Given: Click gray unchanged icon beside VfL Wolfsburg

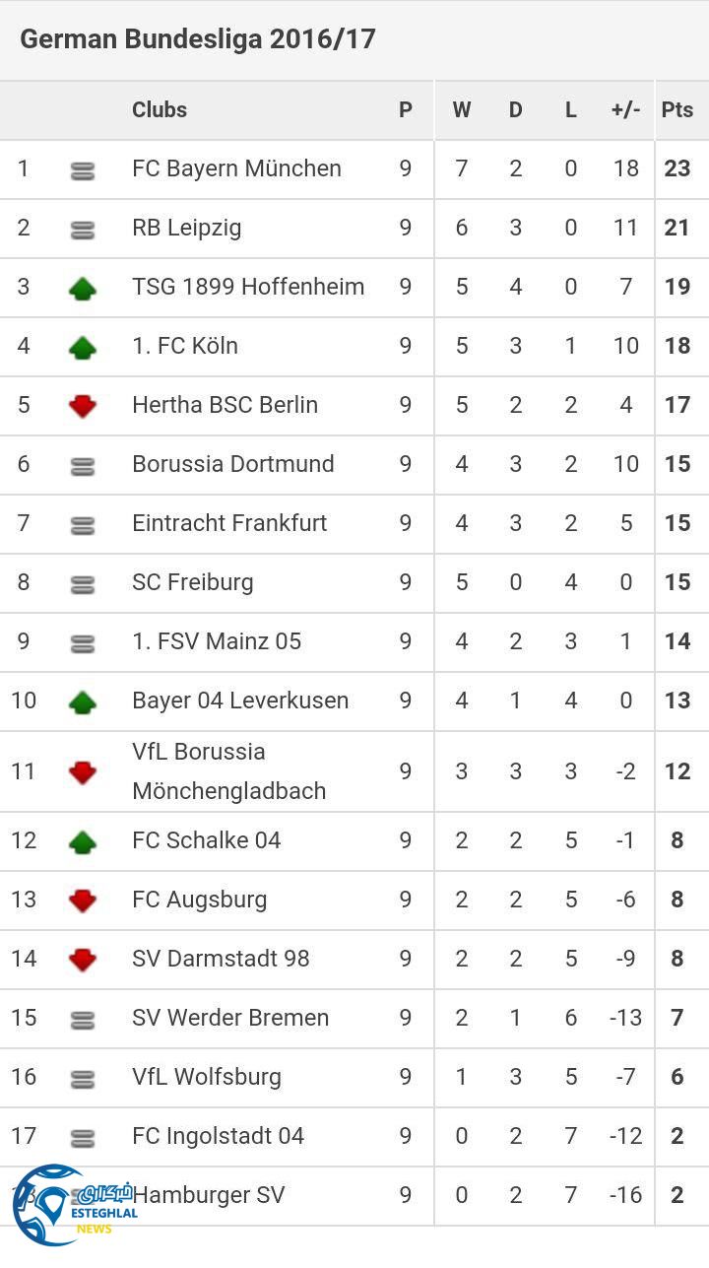Looking at the screenshot, I should pyautogui.click(x=83, y=1079).
